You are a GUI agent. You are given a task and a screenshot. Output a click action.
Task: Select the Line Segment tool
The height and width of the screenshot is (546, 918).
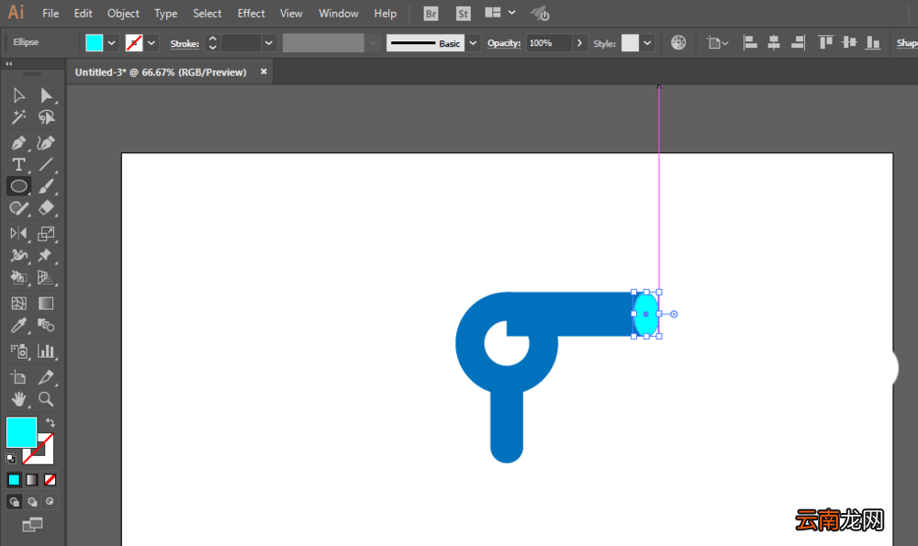(x=46, y=164)
